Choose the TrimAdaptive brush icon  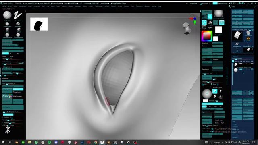tap(18, 35)
